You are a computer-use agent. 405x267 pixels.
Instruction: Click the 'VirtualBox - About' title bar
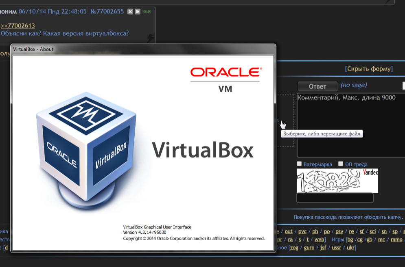point(143,49)
